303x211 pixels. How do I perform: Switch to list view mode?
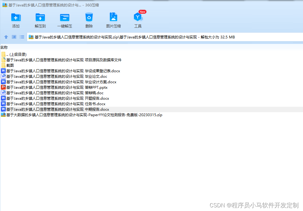click(x=22, y=37)
